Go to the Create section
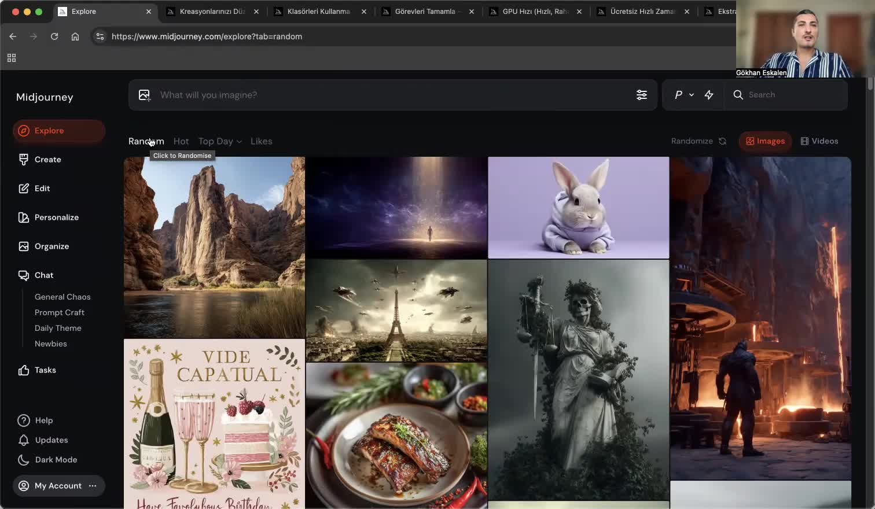The image size is (875, 509). pos(47,160)
